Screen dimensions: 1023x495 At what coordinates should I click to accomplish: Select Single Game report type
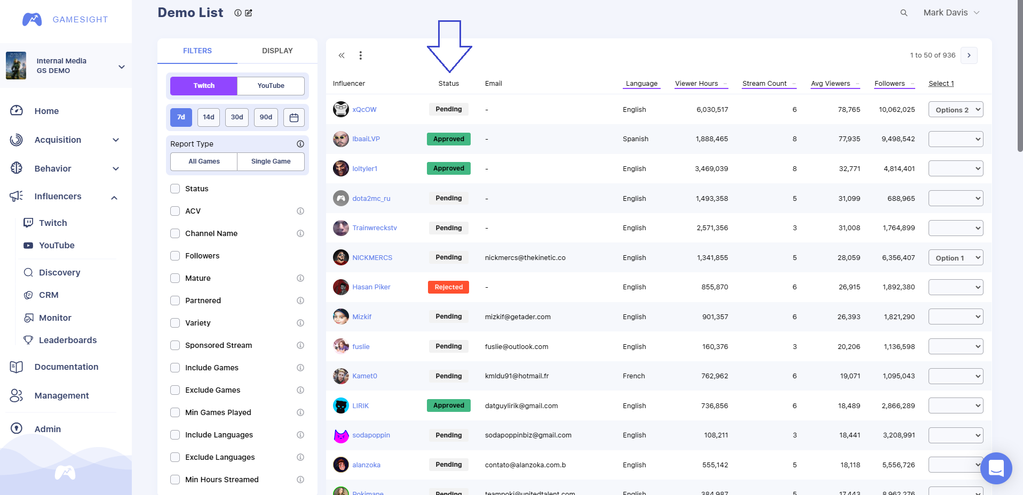pyautogui.click(x=271, y=161)
